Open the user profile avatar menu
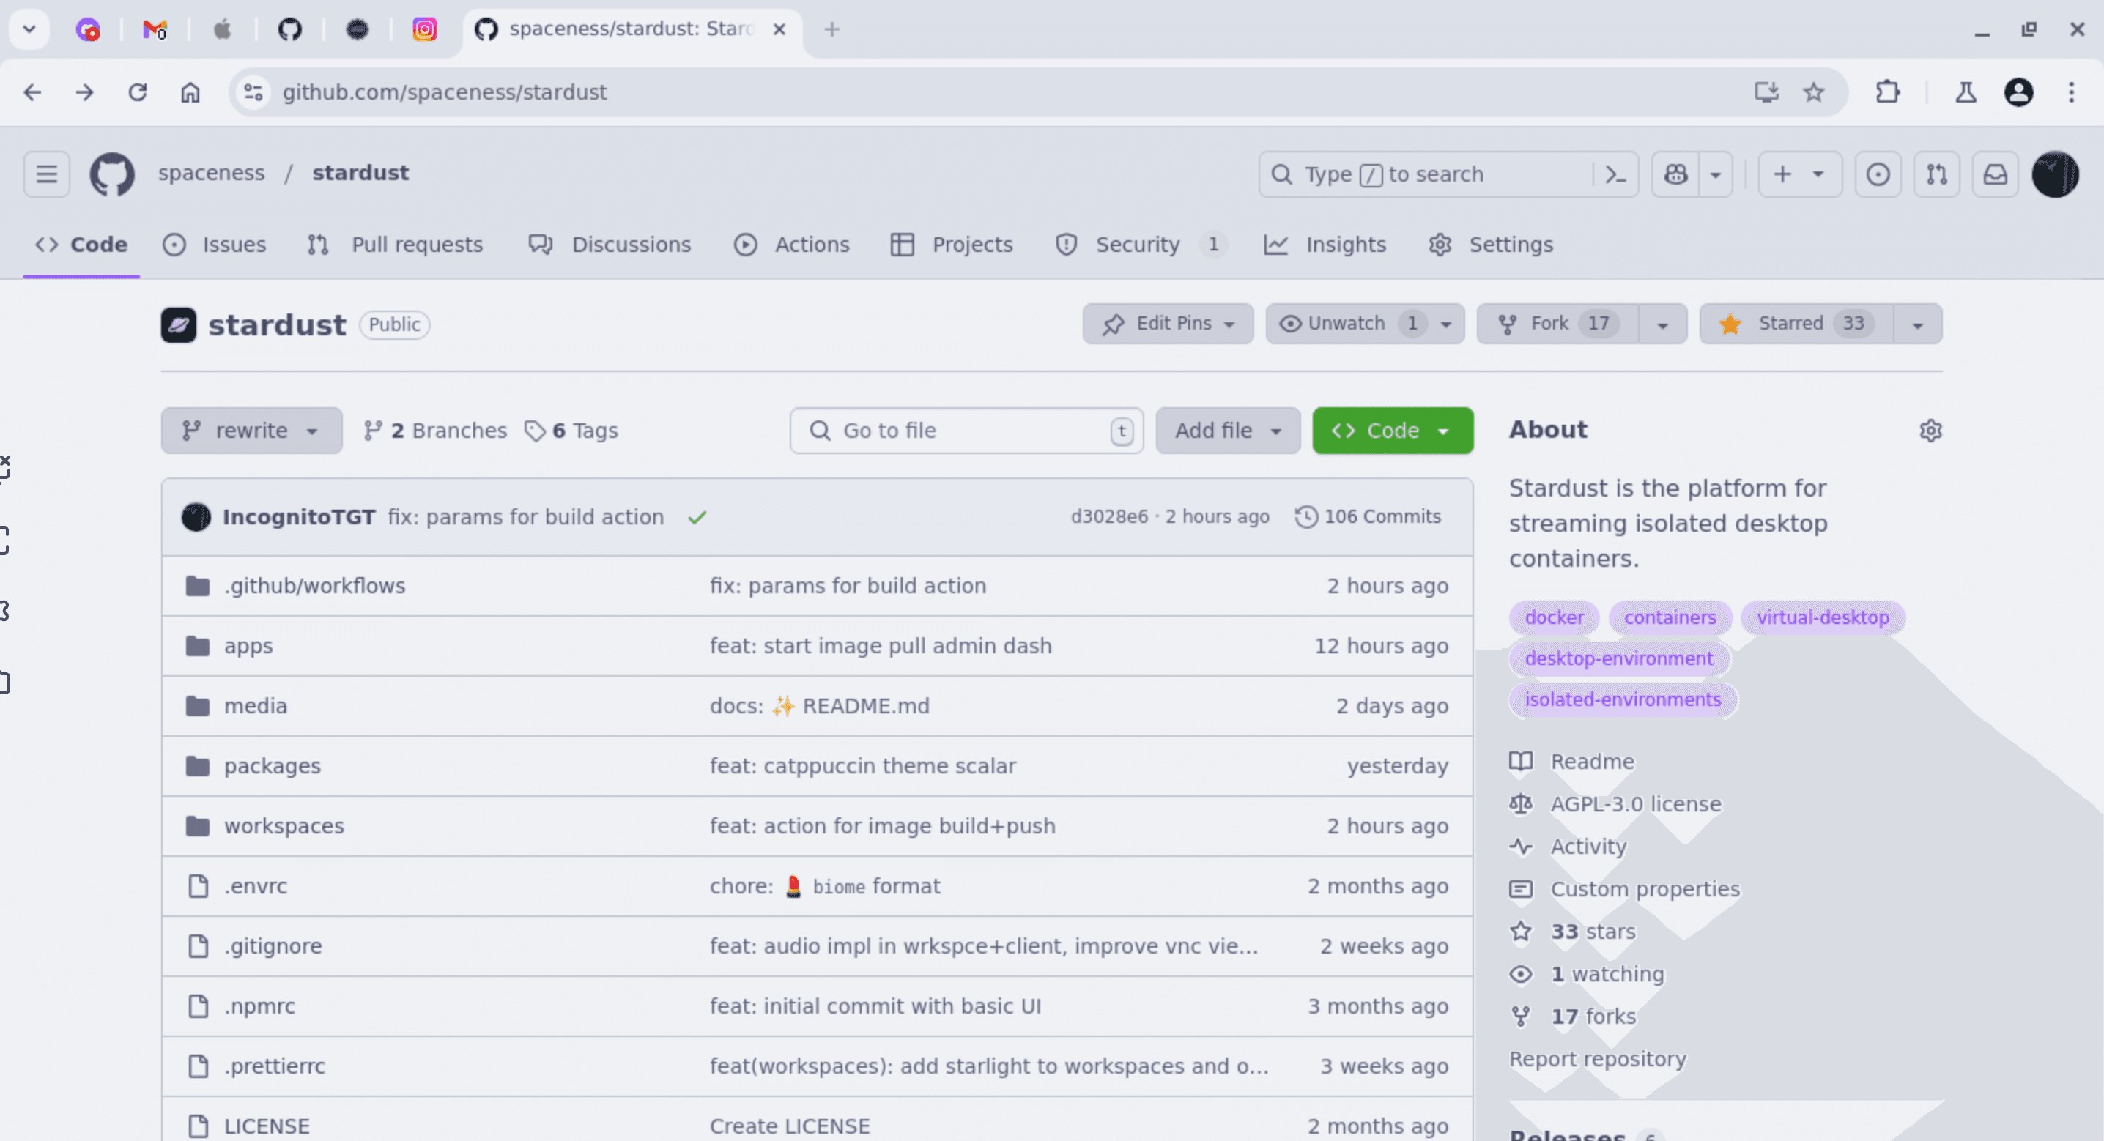The height and width of the screenshot is (1141, 2104). 2055,174
